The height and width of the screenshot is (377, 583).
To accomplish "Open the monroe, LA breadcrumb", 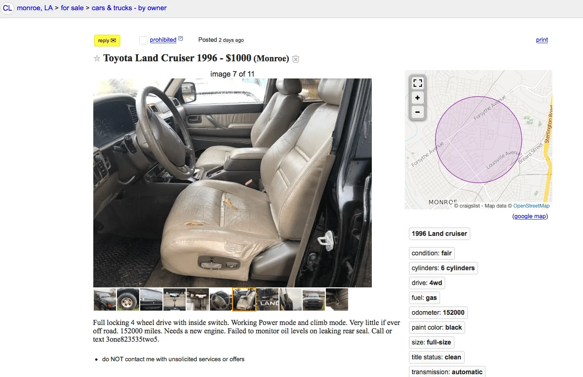I will pyautogui.click(x=35, y=8).
